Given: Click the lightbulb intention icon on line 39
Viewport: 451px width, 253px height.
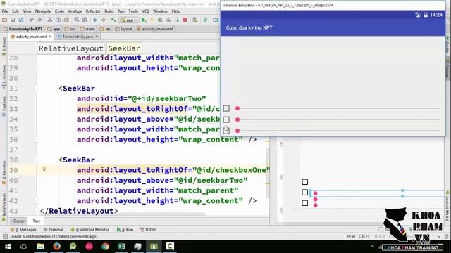Looking at the screenshot, I should pyautogui.click(x=44, y=169).
